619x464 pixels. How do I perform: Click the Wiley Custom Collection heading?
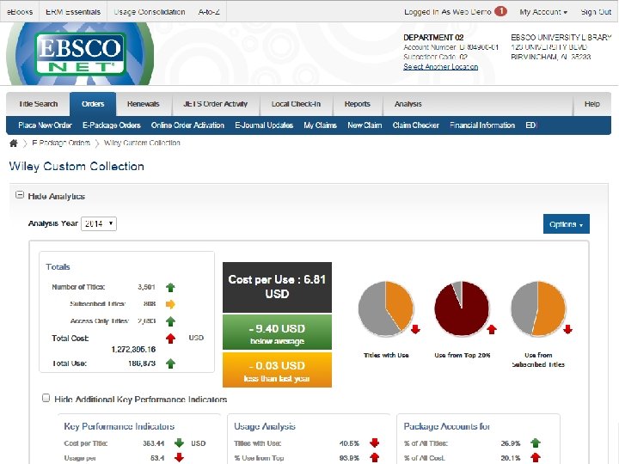click(77, 166)
